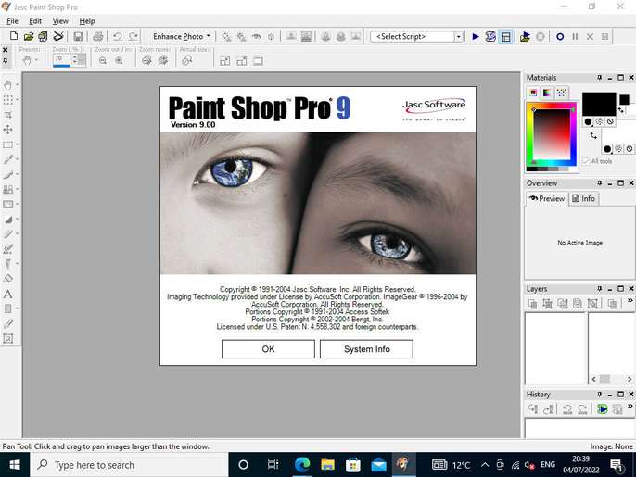The width and height of the screenshot is (636, 477).
Task: Click the Redo arrow icon
Action: point(133,36)
